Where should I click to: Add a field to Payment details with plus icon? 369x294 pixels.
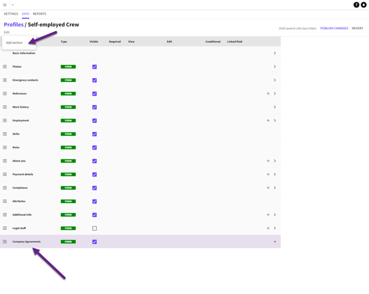[268, 174]
